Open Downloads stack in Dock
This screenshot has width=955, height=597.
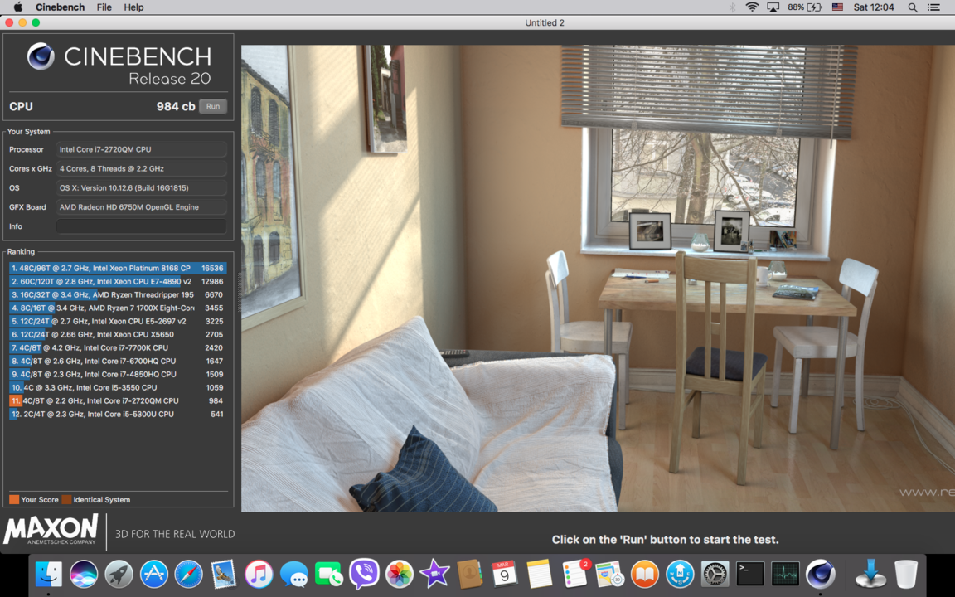(x=870, y=574)
